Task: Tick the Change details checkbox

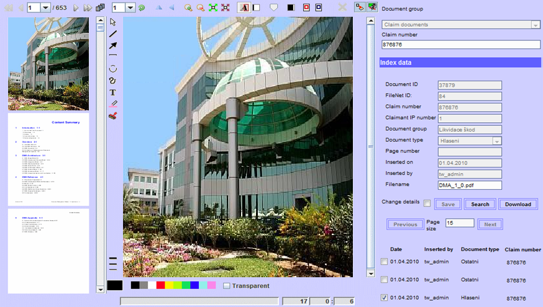Action: (427, 203)
